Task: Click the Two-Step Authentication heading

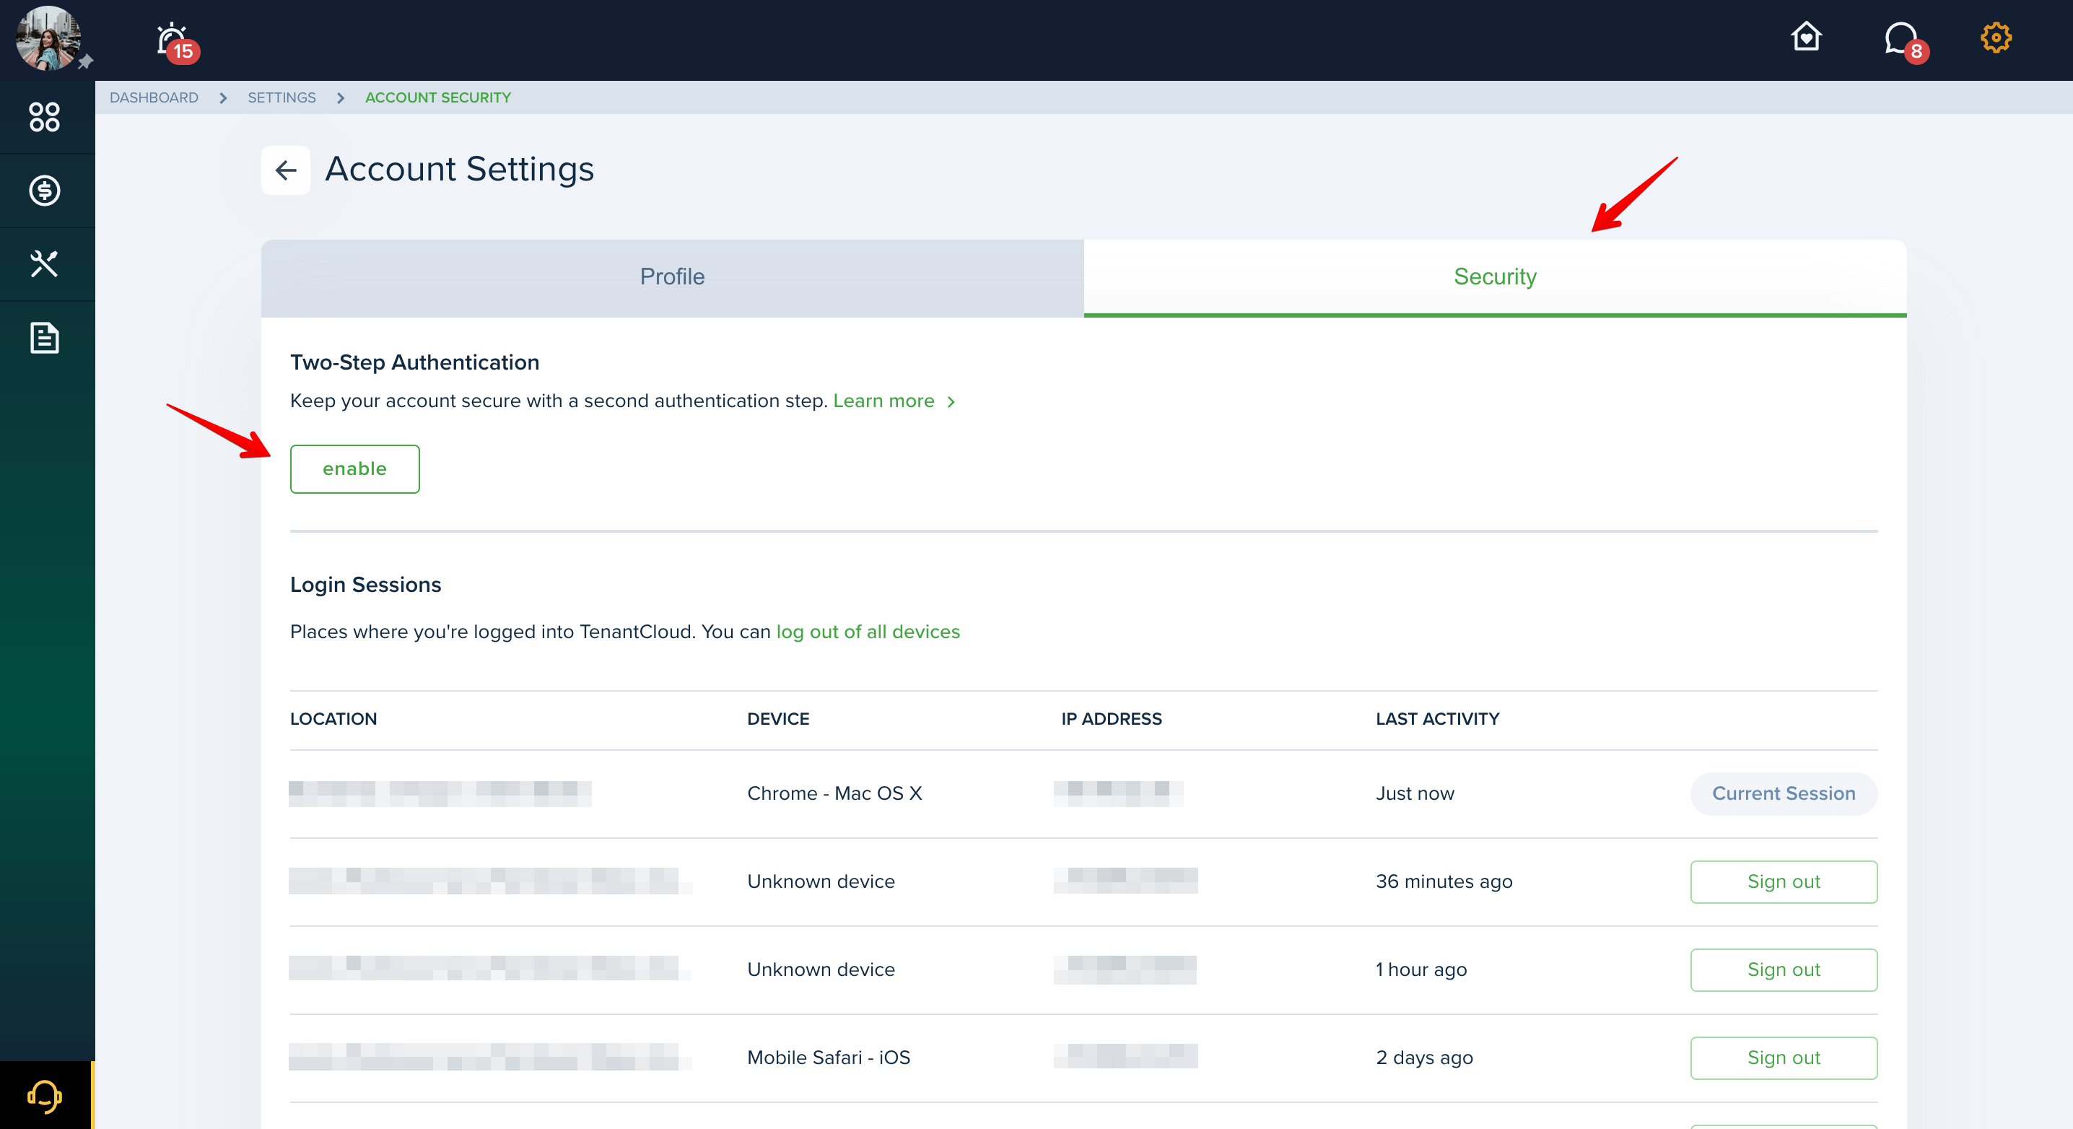Action: (x=414, y=363)
